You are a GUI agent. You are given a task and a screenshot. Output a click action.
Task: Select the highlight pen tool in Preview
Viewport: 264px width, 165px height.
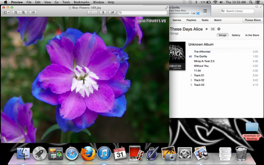[91, 12]
